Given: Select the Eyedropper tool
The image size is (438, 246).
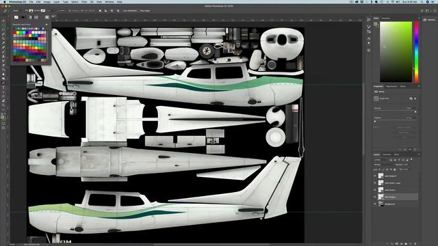Looking at the screenshot, I should click(3, 42).
